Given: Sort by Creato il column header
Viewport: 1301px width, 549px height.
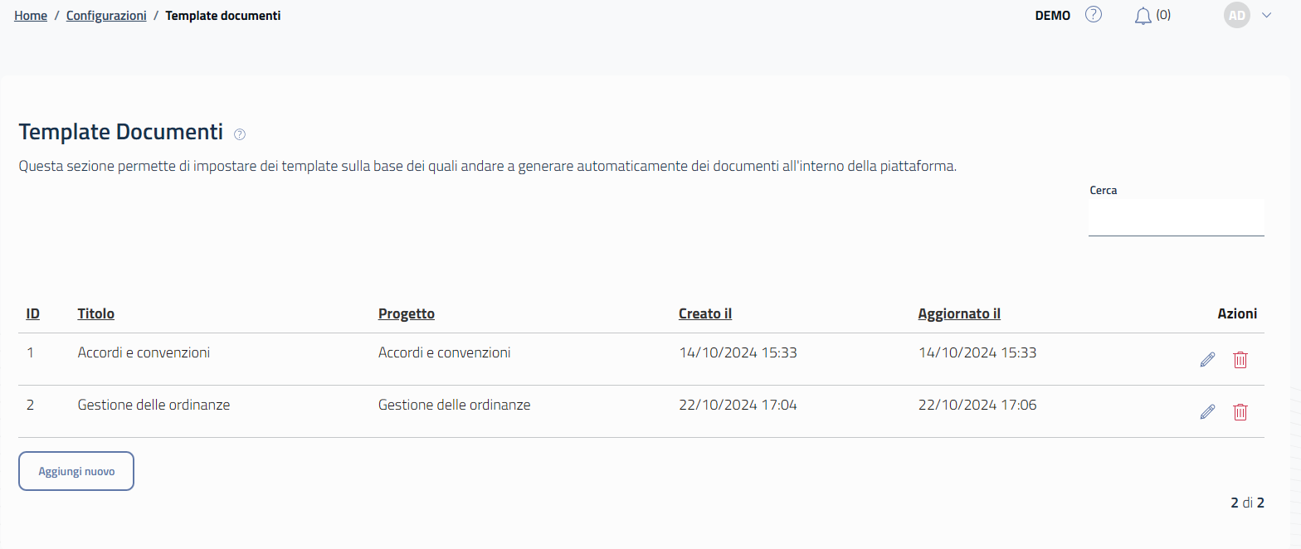Looking at the screenshot, I should (705, 313).
